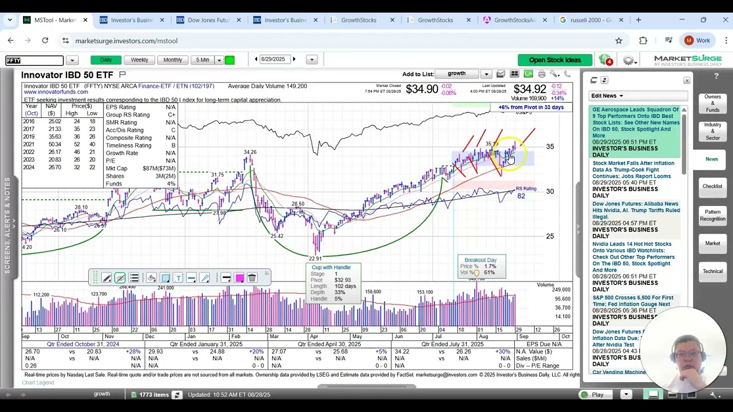Print the chart with printer icon
733x412 pixels.
point(541,74)
